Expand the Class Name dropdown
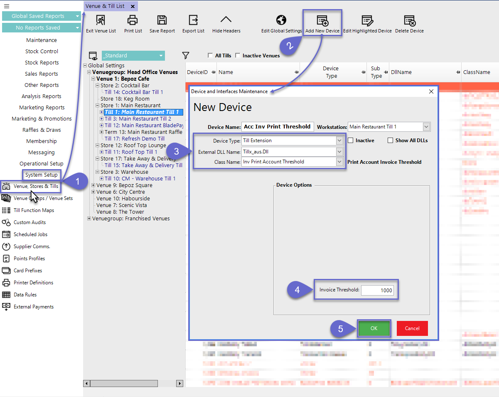499x397 pixels. pos(339,162)
